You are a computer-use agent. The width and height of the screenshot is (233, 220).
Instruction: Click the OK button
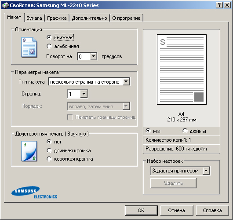point(141,210)
